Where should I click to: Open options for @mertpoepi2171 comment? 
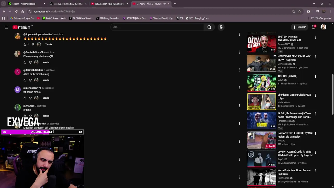pyautogui.click(x=239, y=88)
